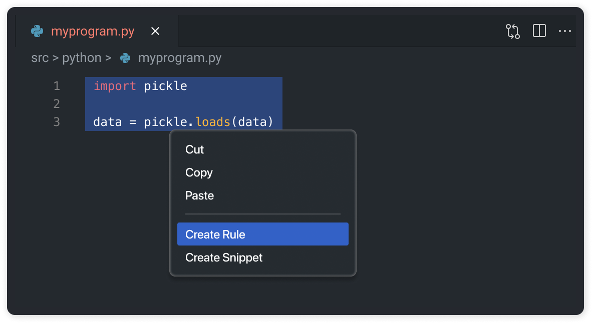Open the Split Editor icon
Screen dimensions: 593x324
[x=539, y=30]
